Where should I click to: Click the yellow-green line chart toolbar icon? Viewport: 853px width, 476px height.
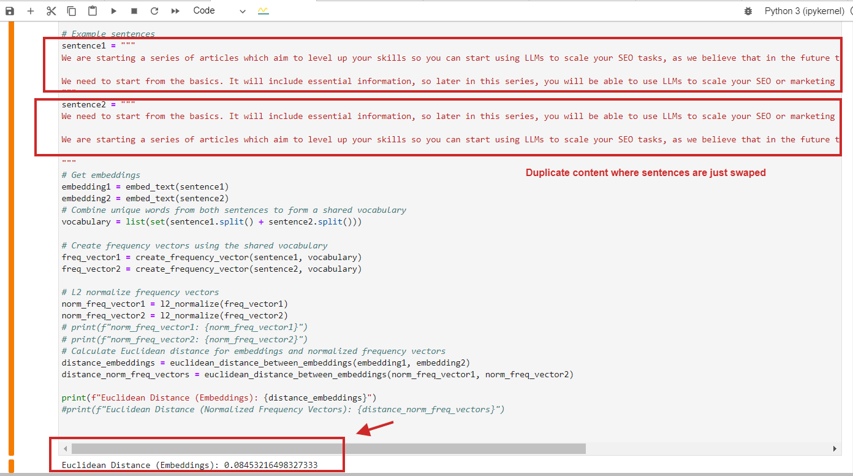263,11
